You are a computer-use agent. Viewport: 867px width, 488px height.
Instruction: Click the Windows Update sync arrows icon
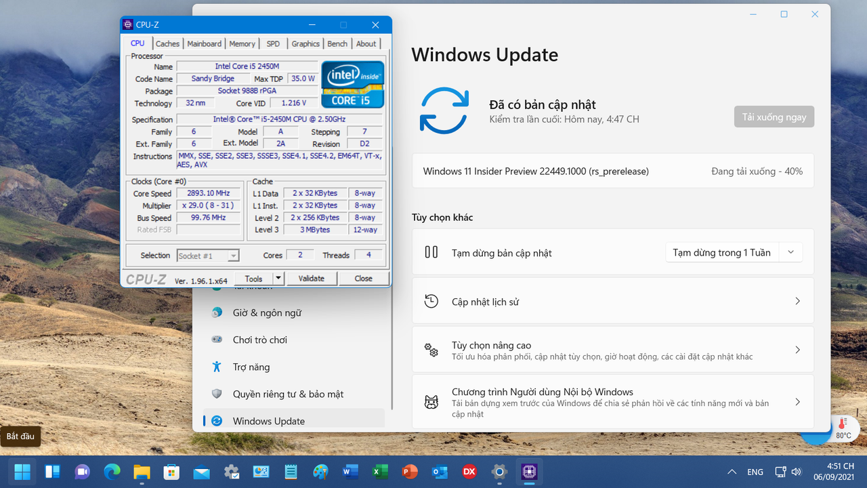(x=444, y=110)
